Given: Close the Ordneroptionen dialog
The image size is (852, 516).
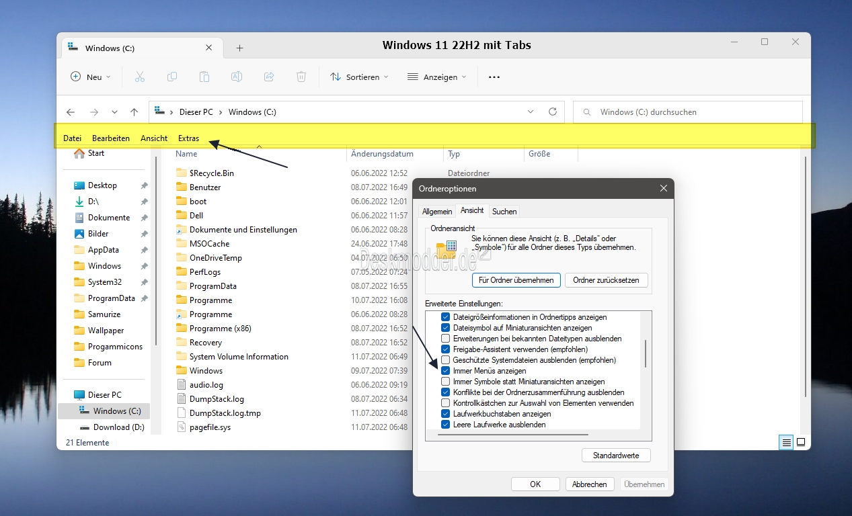Looking at the screenshot, I should point(664,189).
